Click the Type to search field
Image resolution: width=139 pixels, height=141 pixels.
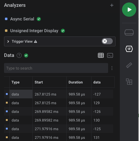pos(56,68)
